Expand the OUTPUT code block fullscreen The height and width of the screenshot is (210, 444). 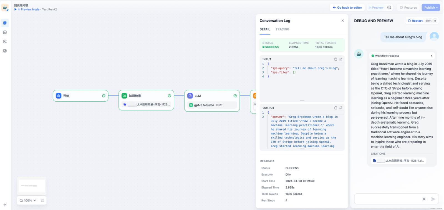click(x=341, y=108)
